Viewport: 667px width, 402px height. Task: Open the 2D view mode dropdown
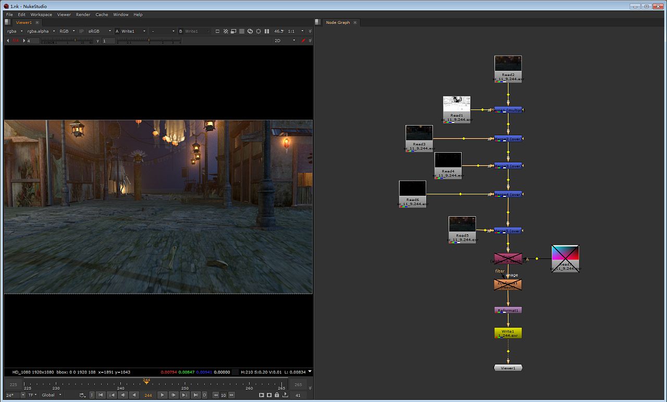(x=285, y=41)
